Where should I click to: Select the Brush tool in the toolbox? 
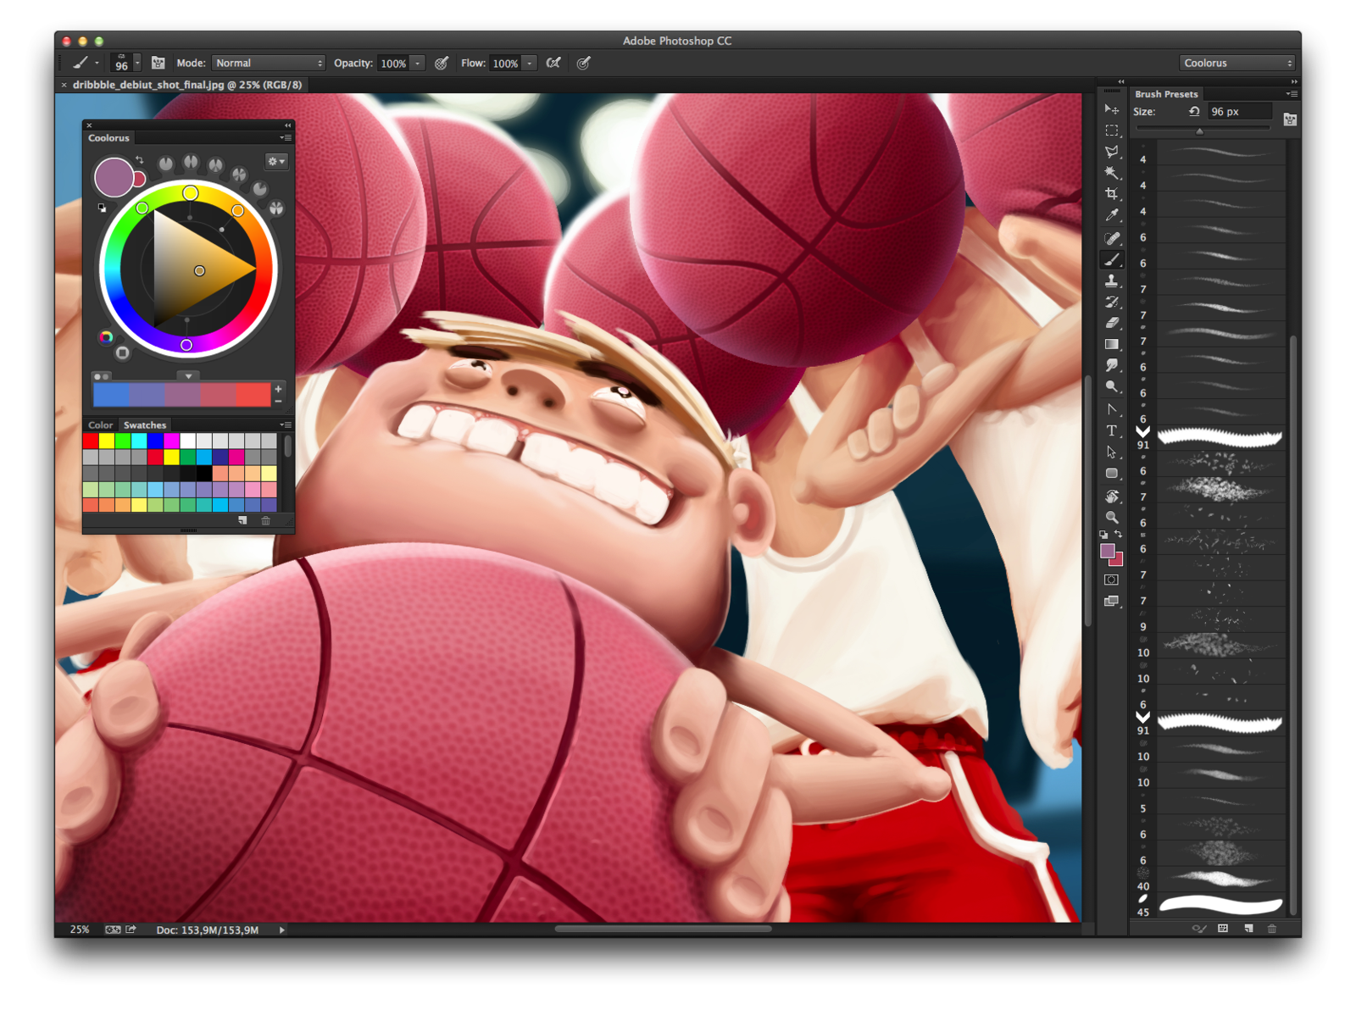(1111, 259)
